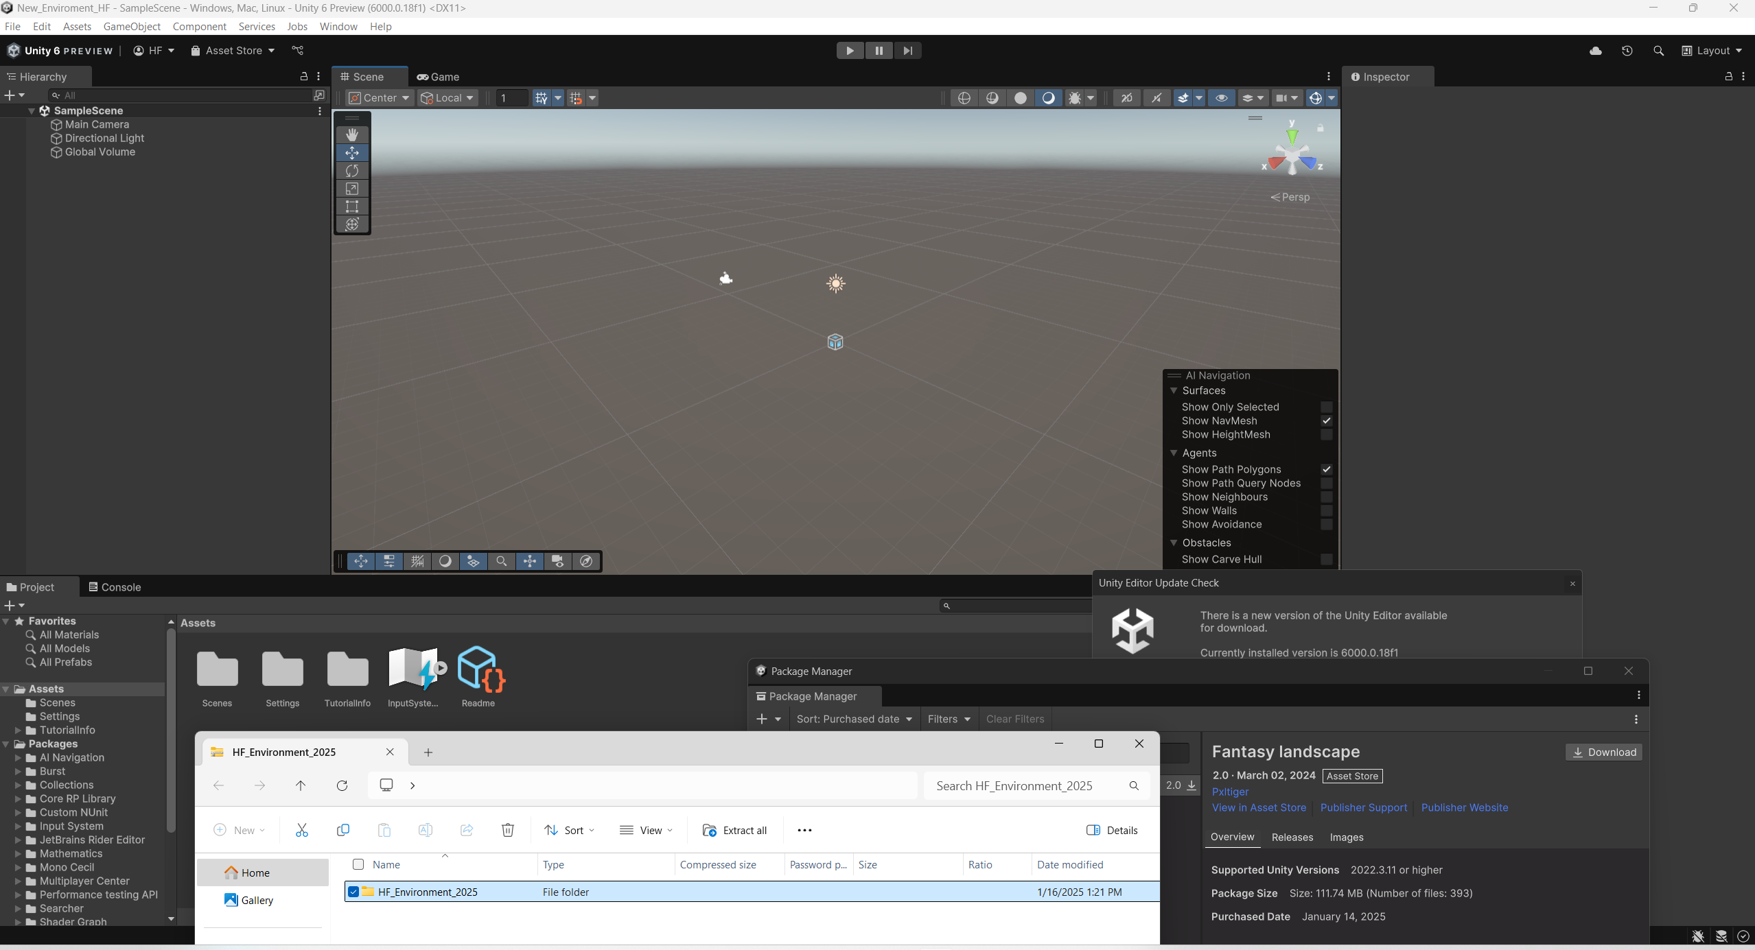
Task: Open the Local handle rotation dropdown
Action: [x=447, y=98]
